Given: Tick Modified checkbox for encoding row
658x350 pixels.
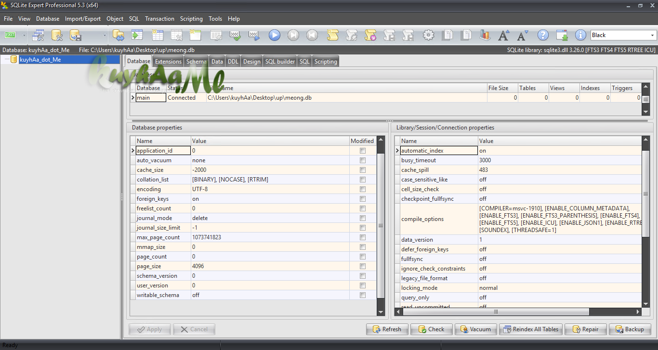Looking at the screenshot, I should point(363,189).
